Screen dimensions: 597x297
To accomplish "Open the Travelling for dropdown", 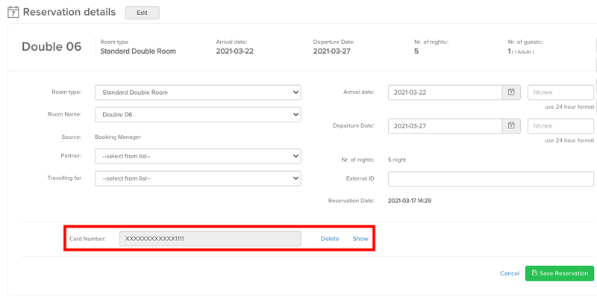I will [x=198, y=178].
